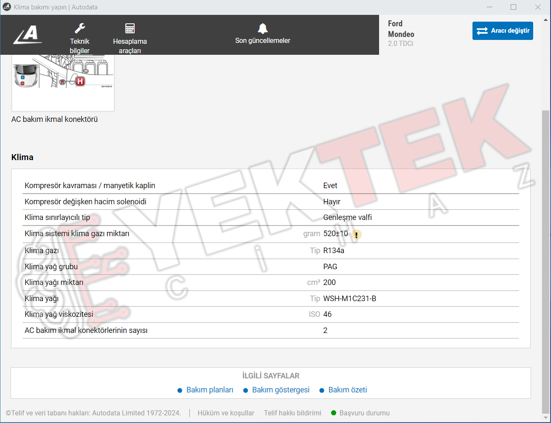This screenshot has width=551, height=423.
Task: Select the Kompresör kavraması / manyetik kaplin row
Action: click(271, 186)
